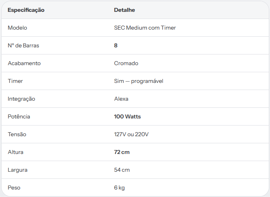Click the SEC Medium com Timer value
This screenshot has height=197, width=270.
pos(145,28)
